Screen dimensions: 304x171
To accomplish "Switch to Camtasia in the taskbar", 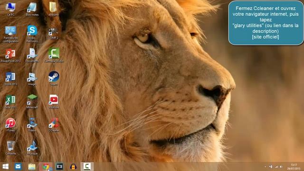I will 87,167.
